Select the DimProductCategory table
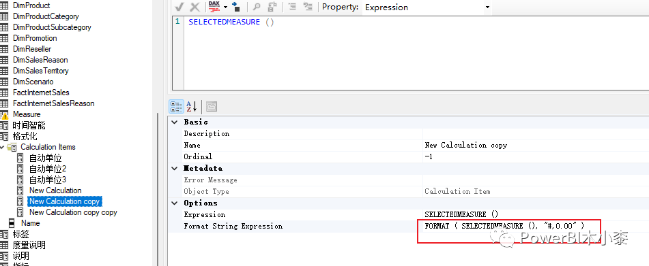 pyautogui.click(x=46, y=16)
